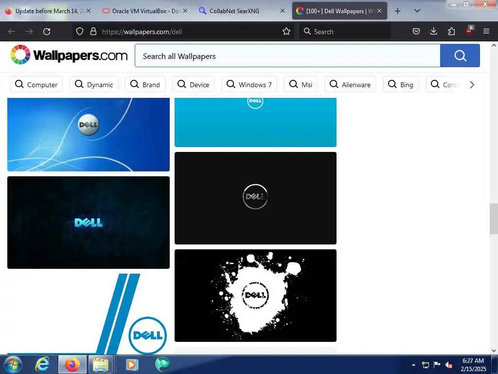
Task: Open the Pocket save icon
Action: (x=416, y=32)
